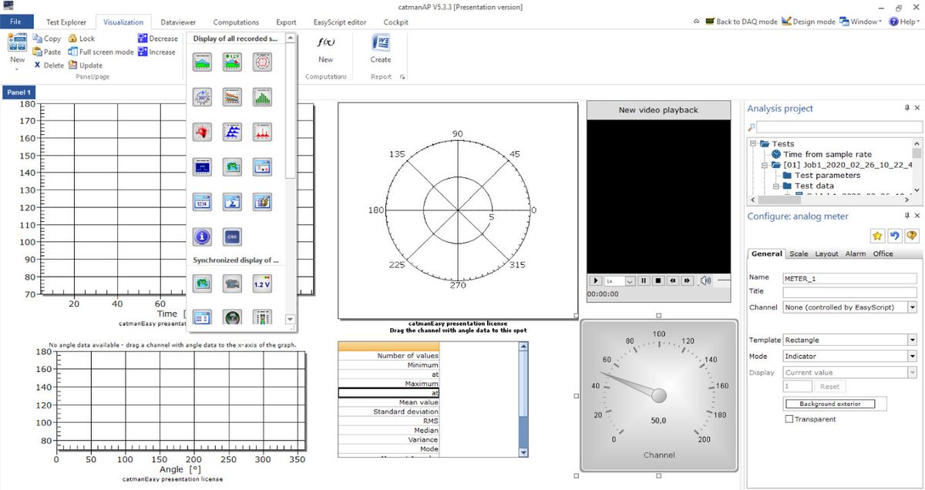The height and width of the screenshot is (490, 925).
Task: Select the histogram display icon
Action: (x=263, y=96)
